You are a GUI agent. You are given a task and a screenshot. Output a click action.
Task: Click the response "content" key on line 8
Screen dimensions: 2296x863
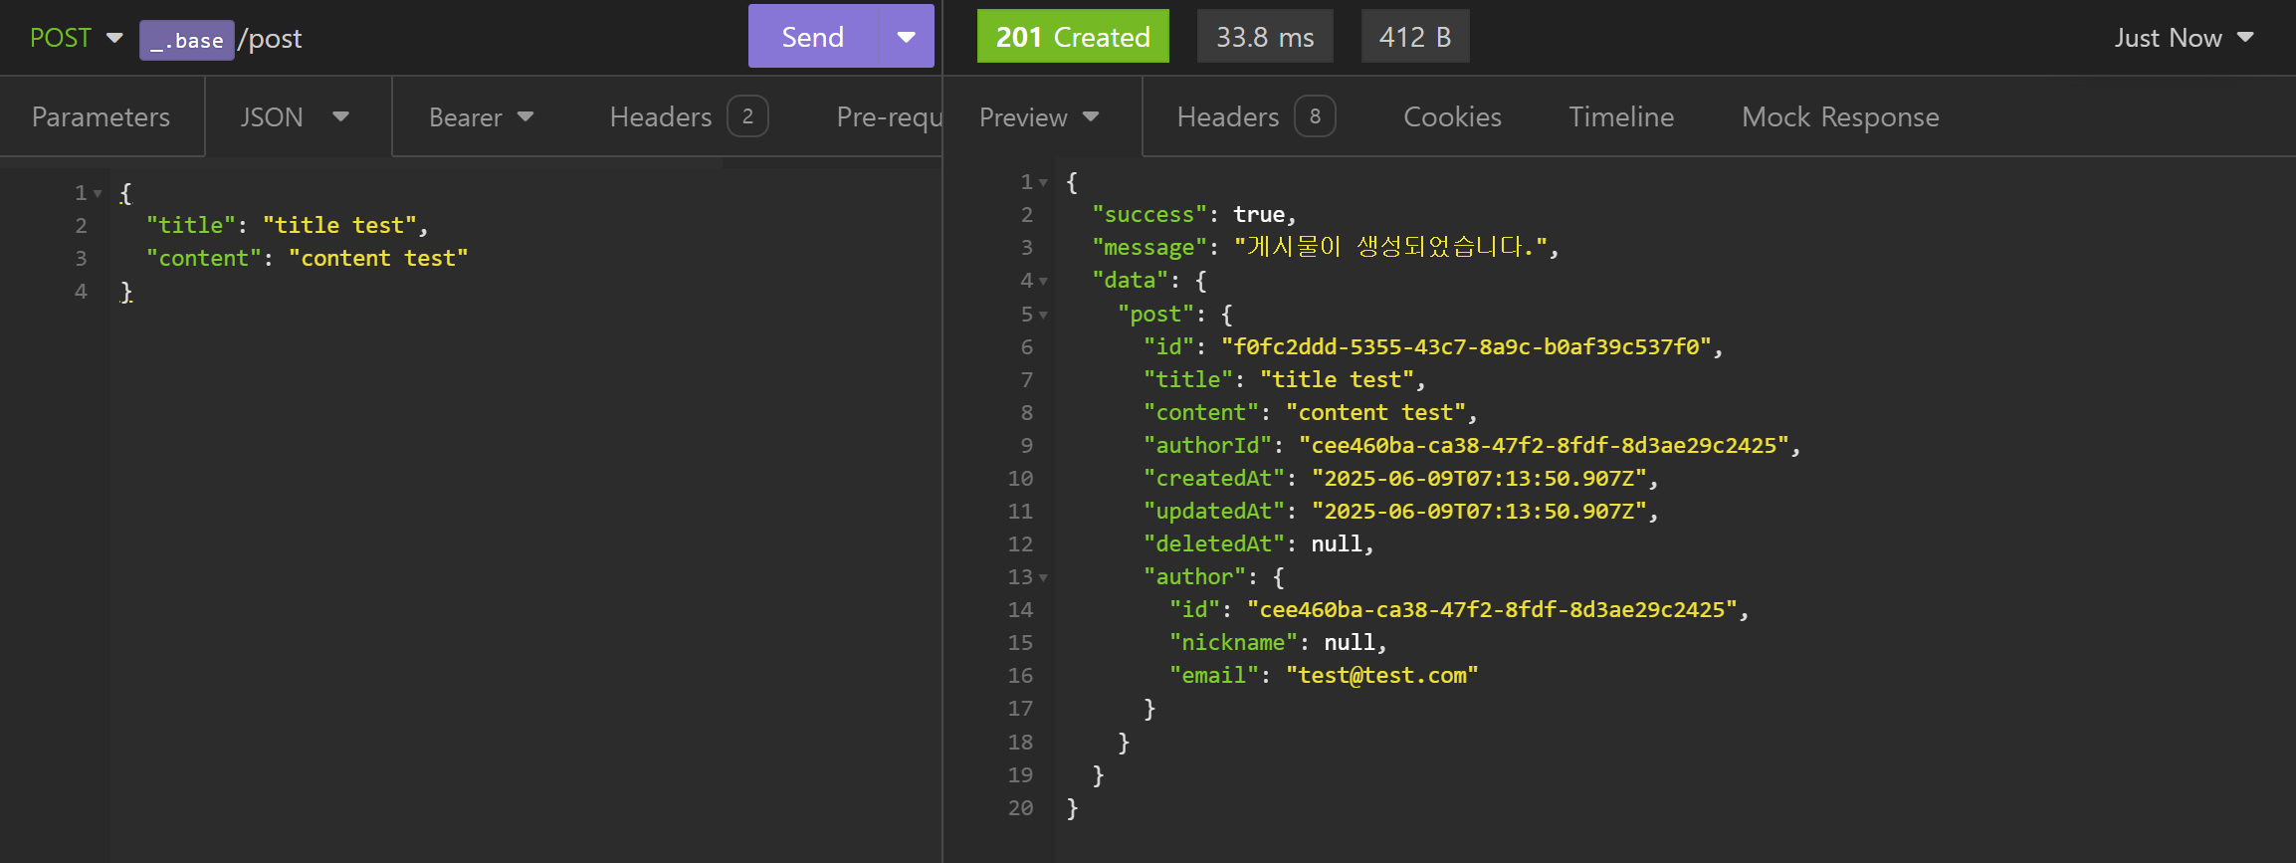point(1201,413)
